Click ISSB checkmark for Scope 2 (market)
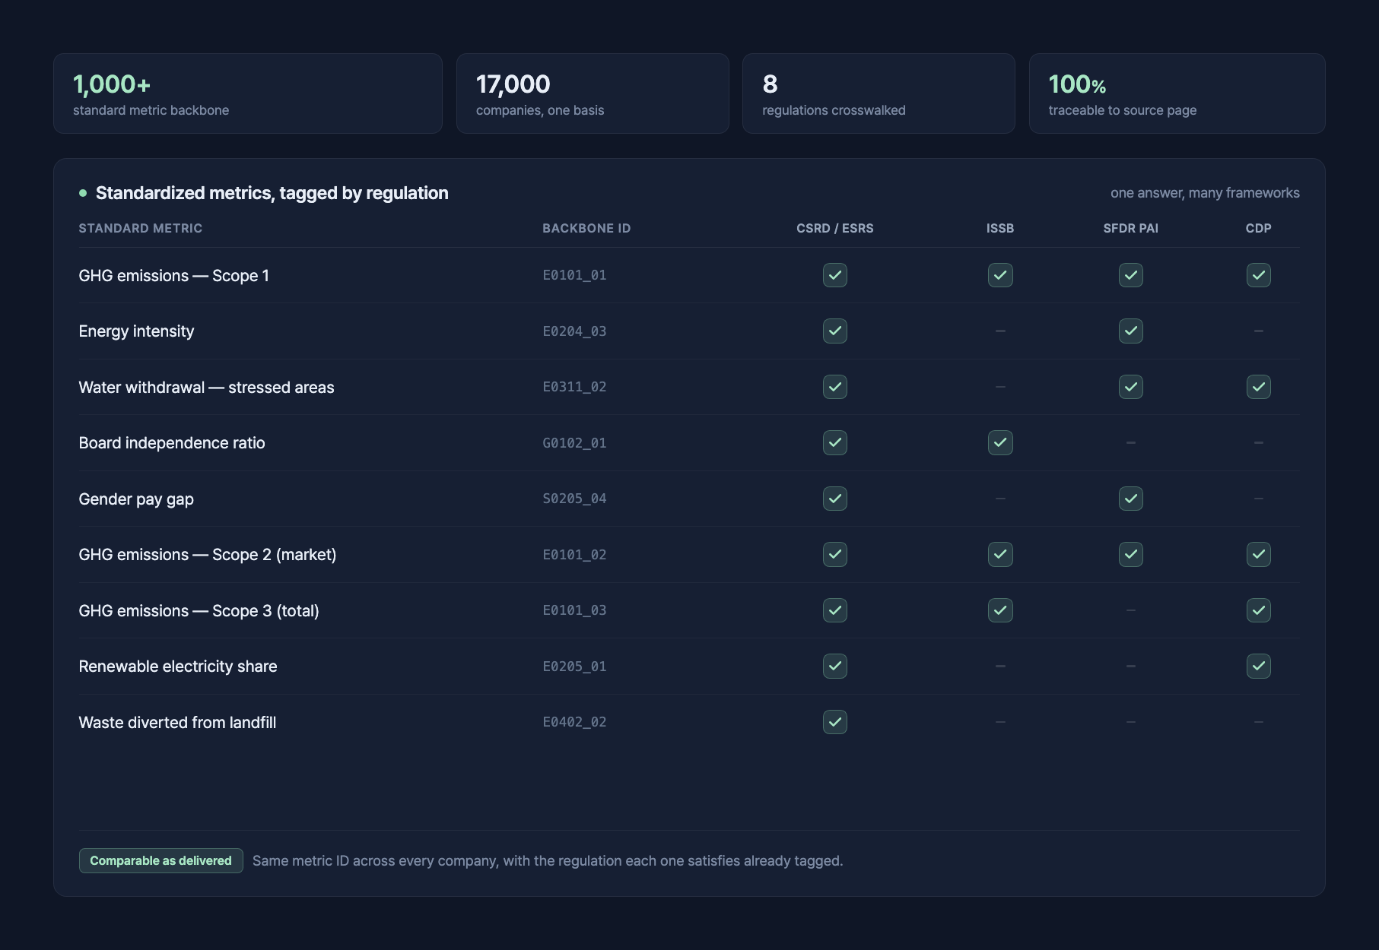Viewport: 1379px width, 950px height. (1000, 555)
